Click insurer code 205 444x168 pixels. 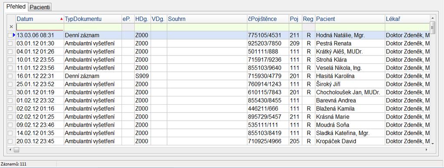295,141
